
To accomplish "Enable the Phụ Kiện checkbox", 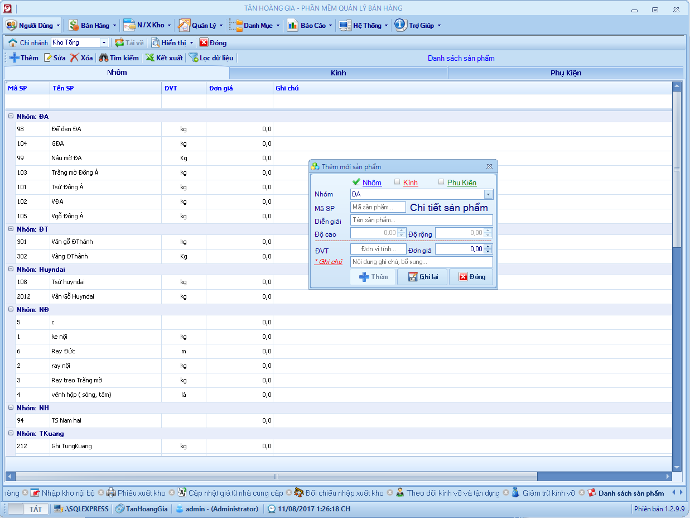I will [x=441, y=182].
